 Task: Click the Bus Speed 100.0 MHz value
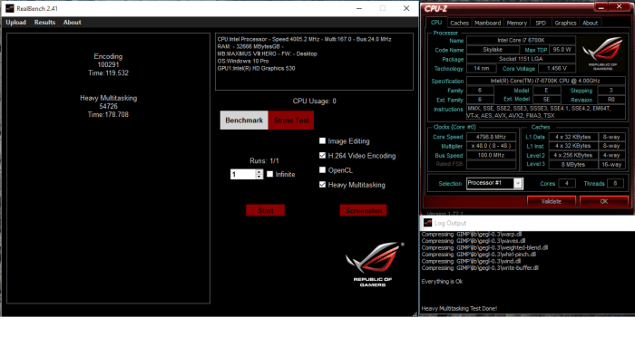pyautogui.click(x=492, y=155)
